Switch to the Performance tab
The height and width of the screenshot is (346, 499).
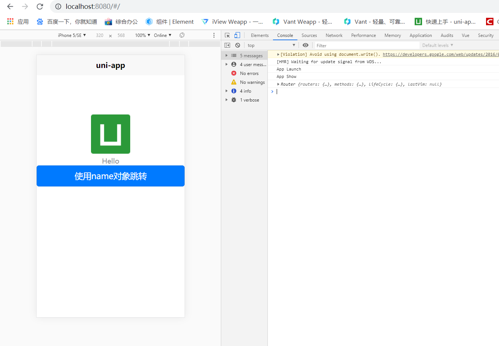[363, 35]
